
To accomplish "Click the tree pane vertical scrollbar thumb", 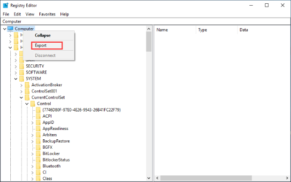I will (x=149, y=42).
